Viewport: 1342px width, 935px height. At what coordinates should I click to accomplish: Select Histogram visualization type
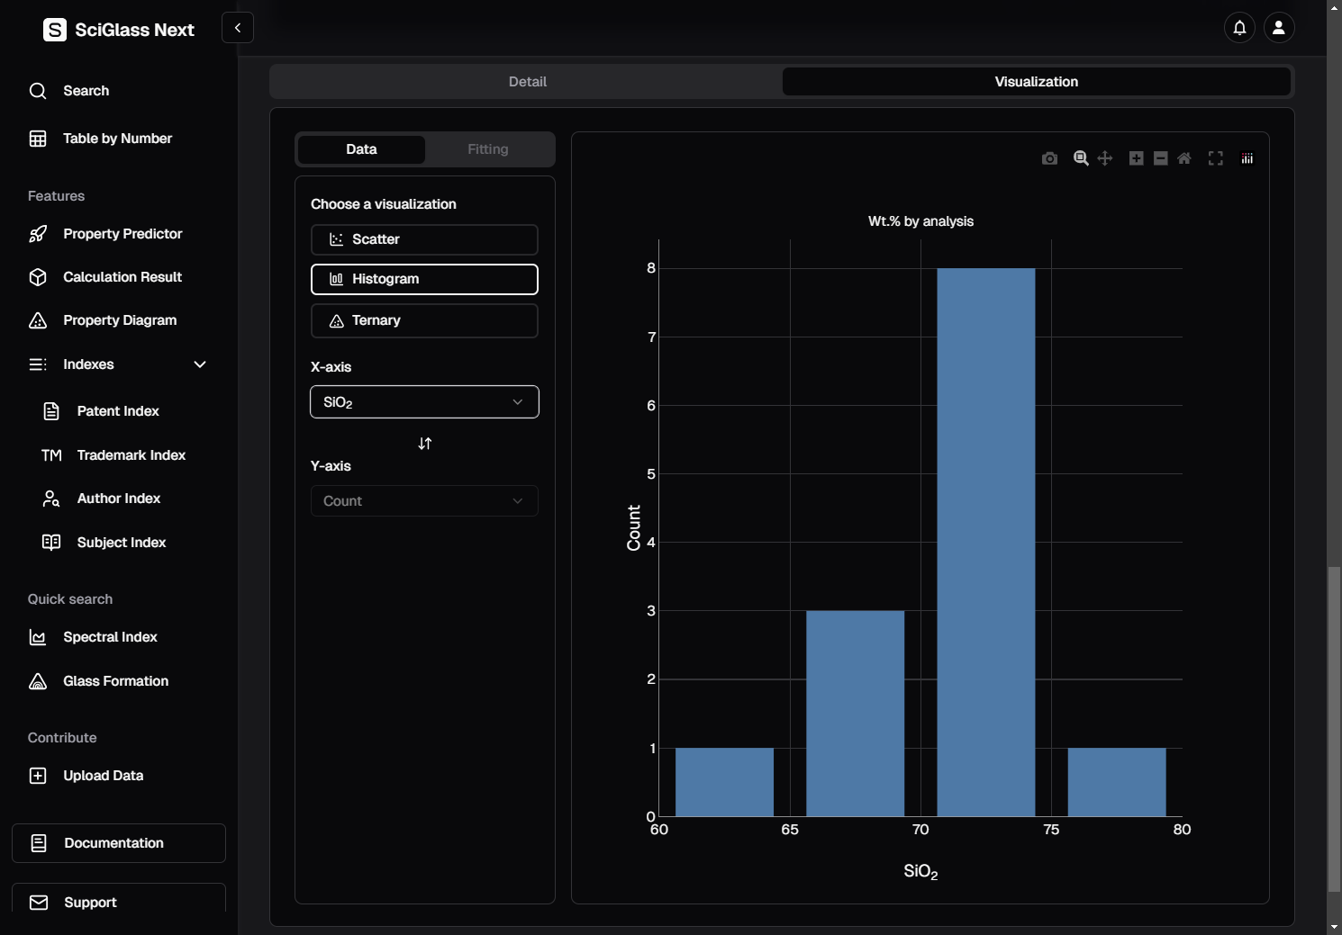coord(424,279)
